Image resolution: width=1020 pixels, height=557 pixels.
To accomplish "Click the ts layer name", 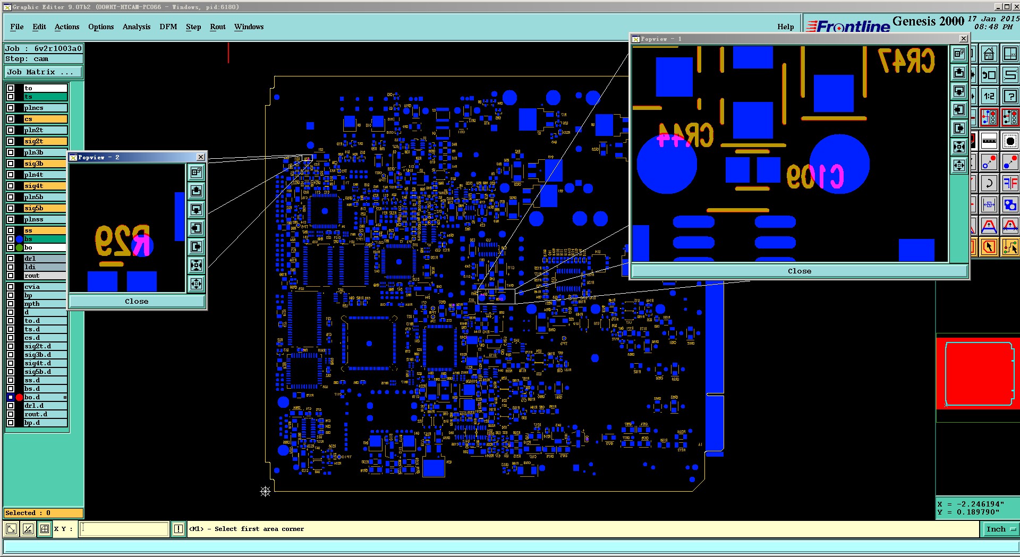I will point(45,97).
